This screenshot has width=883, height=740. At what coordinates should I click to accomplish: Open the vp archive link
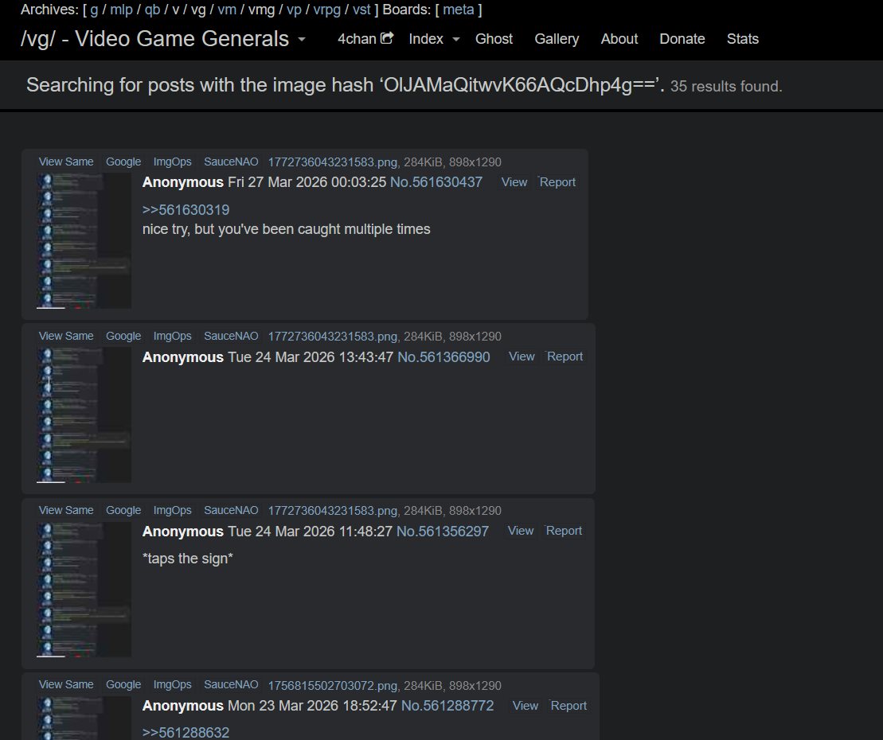pyautogui.click(x=294, y=10)
